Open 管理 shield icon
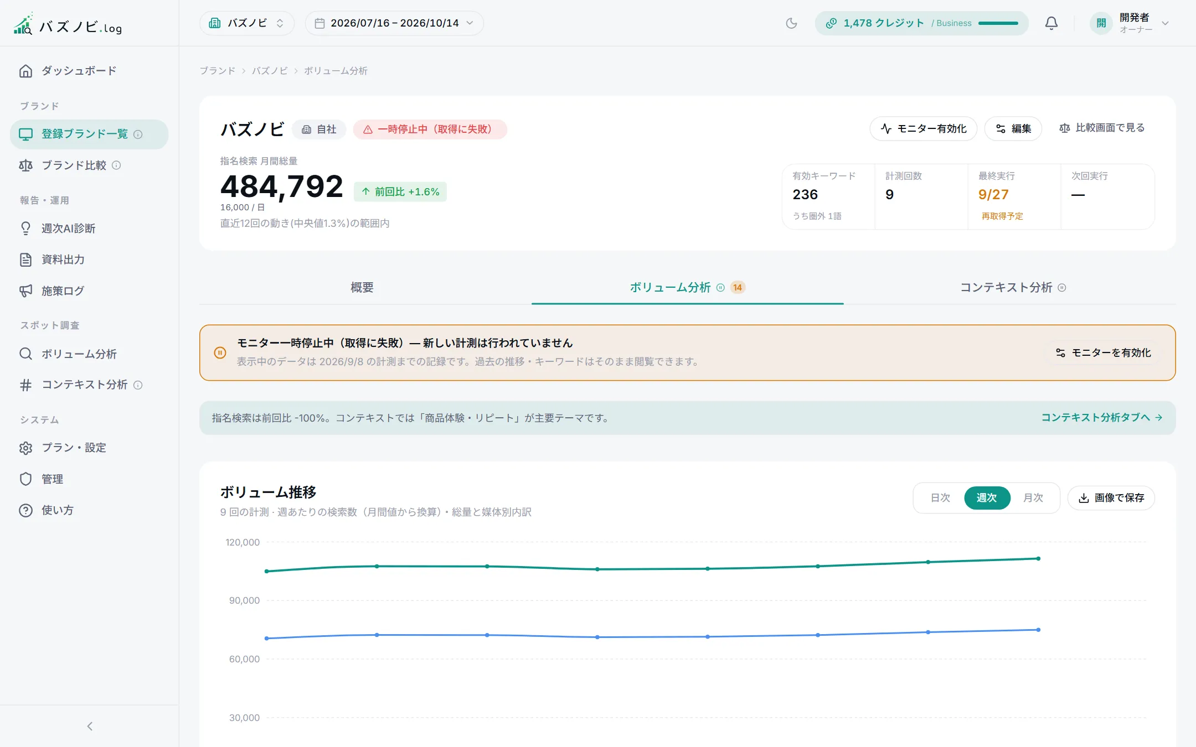The image size is (1196, 747). 25,479
